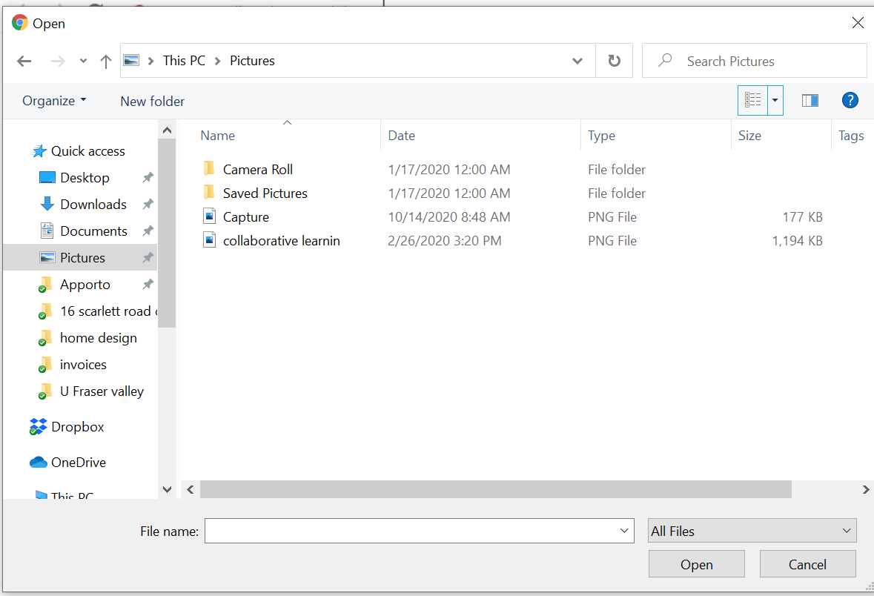This screenshot has height=596, width=874.
Task: Open the Organize menu
Action: point(54,101)
